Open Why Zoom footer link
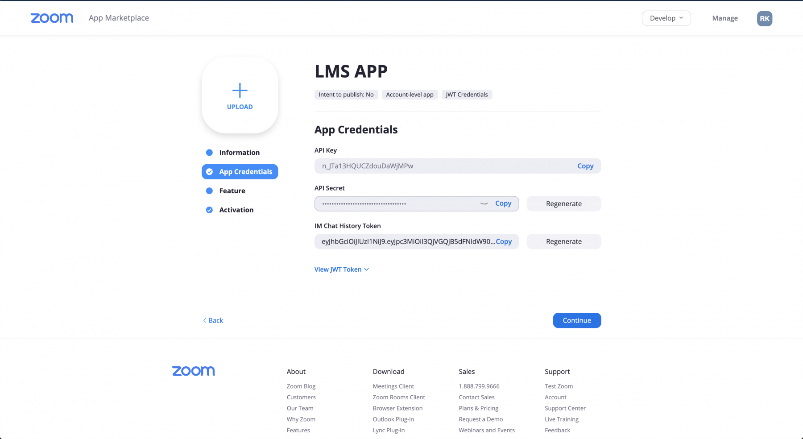This screenshot has width=803, height=439. tap(301, 419)
